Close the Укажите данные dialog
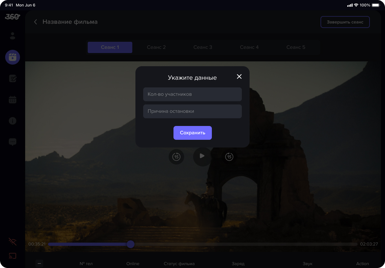This screenshot has width=385, height=268. coord(239,76)
